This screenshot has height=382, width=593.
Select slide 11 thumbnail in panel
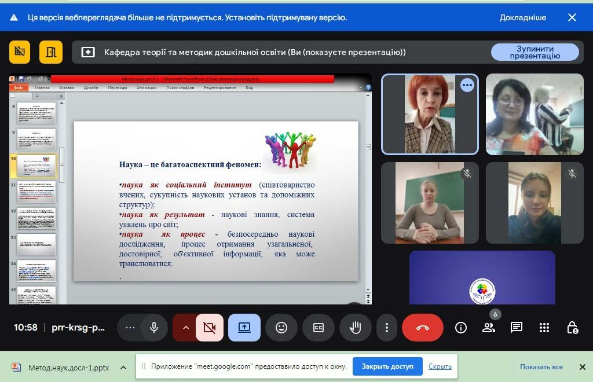(36, 192)
